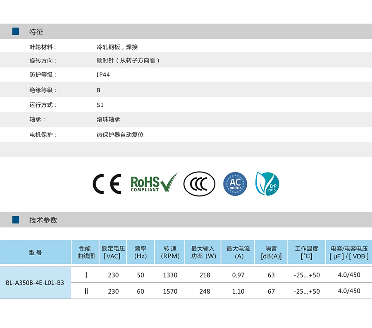Click the power value 248
The image size is (372, 328).
point(205,291)
